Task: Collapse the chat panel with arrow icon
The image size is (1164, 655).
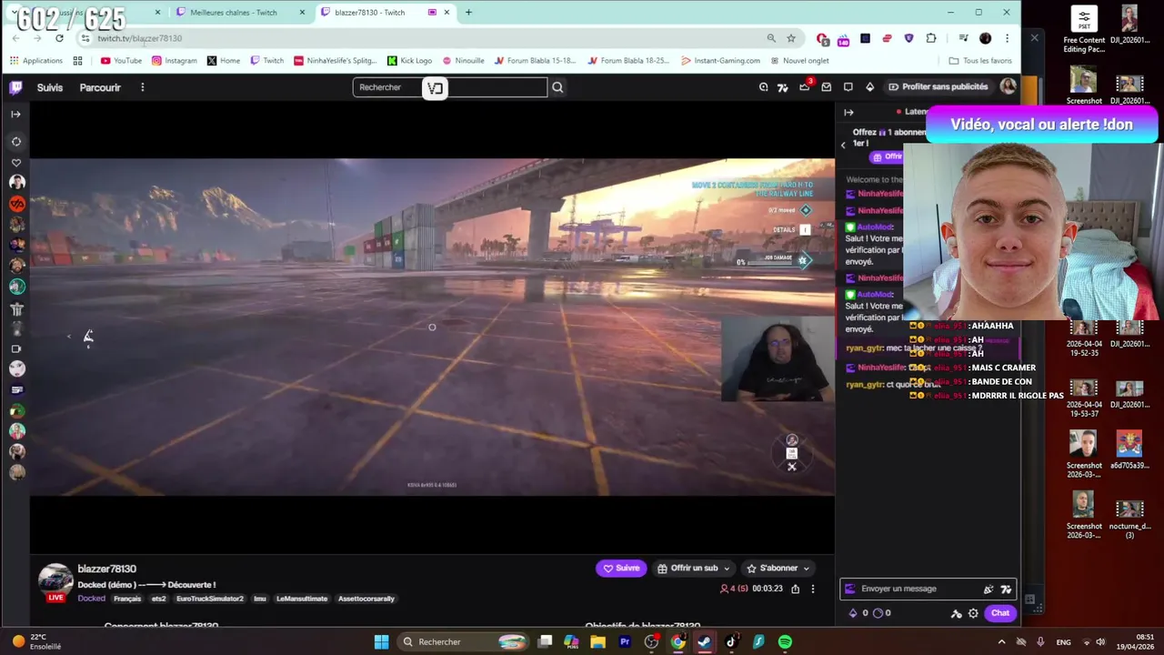Action: coord(848,113)
